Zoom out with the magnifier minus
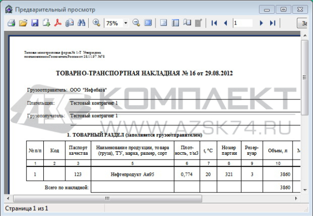The width and height of the screenshot is (313, 216). tap(136, 23)
